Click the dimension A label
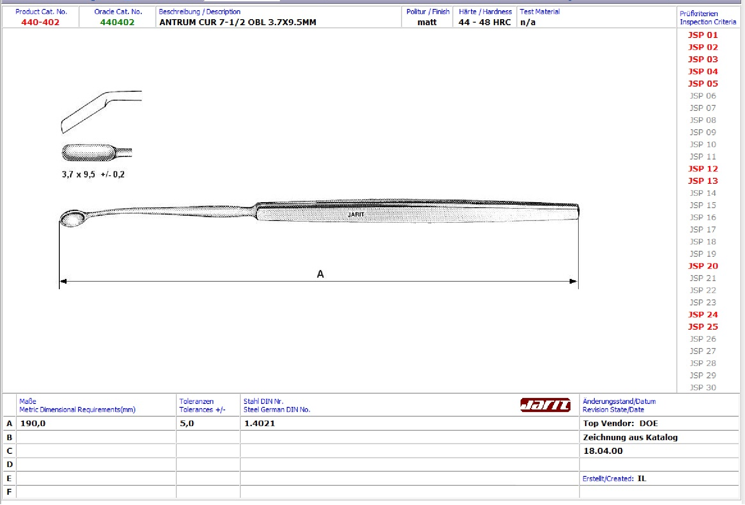The height and width of the screenshot is (505, 745). point(320,274)
